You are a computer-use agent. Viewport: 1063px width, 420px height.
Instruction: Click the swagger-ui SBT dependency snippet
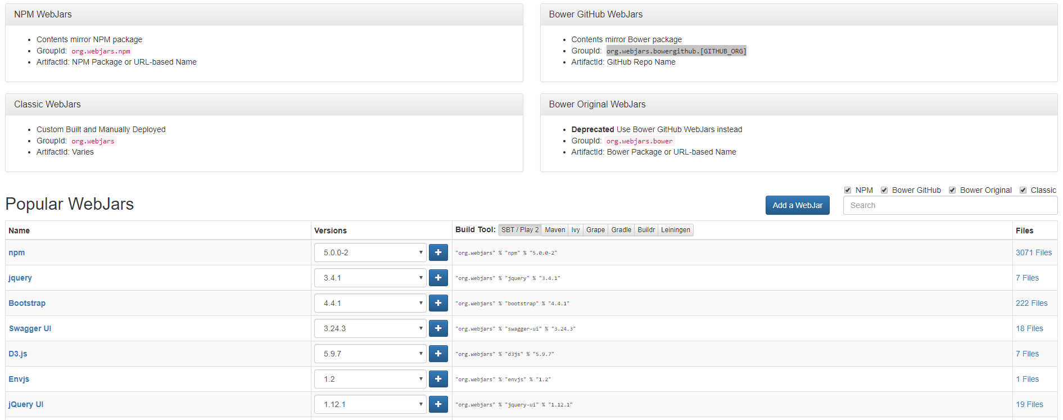[515, 329]
